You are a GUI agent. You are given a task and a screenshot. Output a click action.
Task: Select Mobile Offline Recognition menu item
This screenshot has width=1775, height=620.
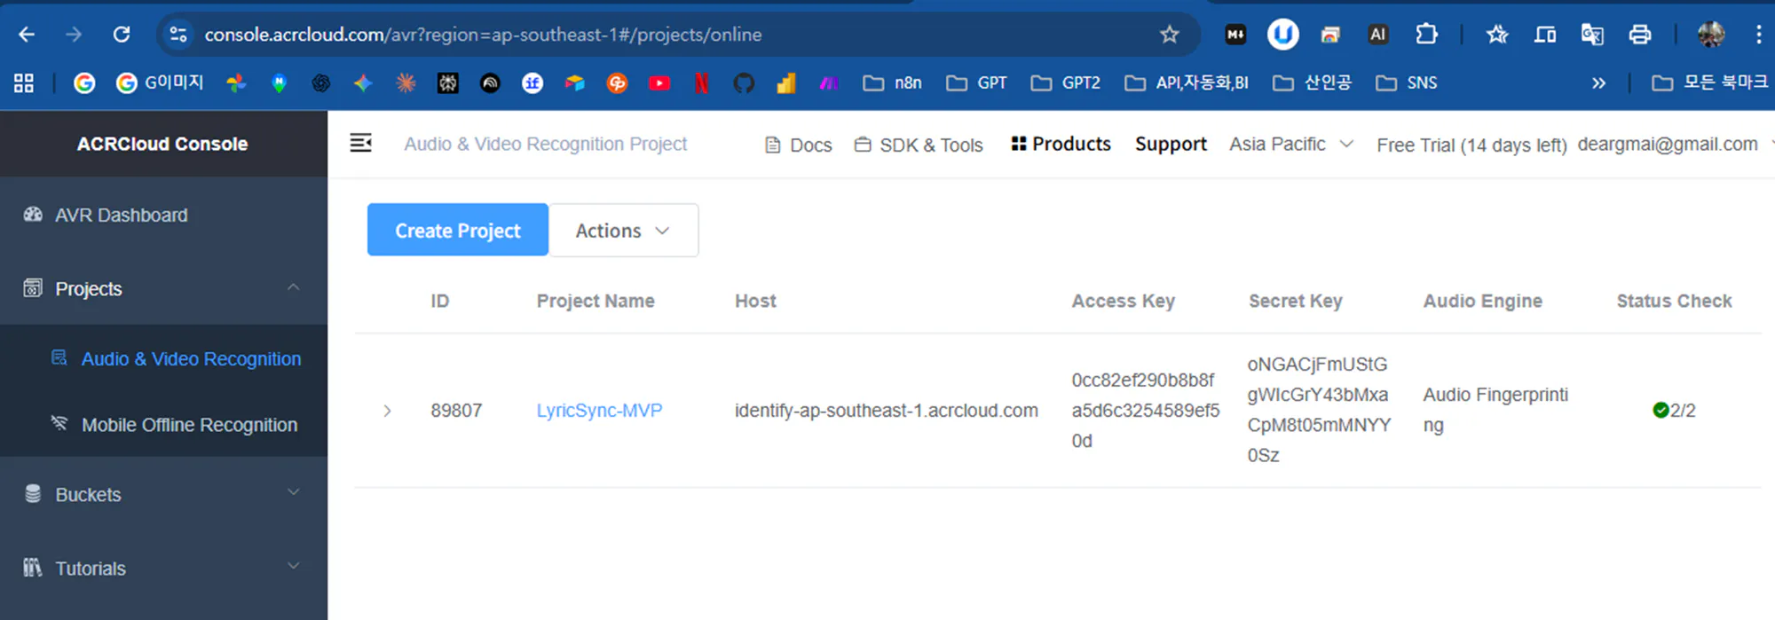(x=189, y=425)
